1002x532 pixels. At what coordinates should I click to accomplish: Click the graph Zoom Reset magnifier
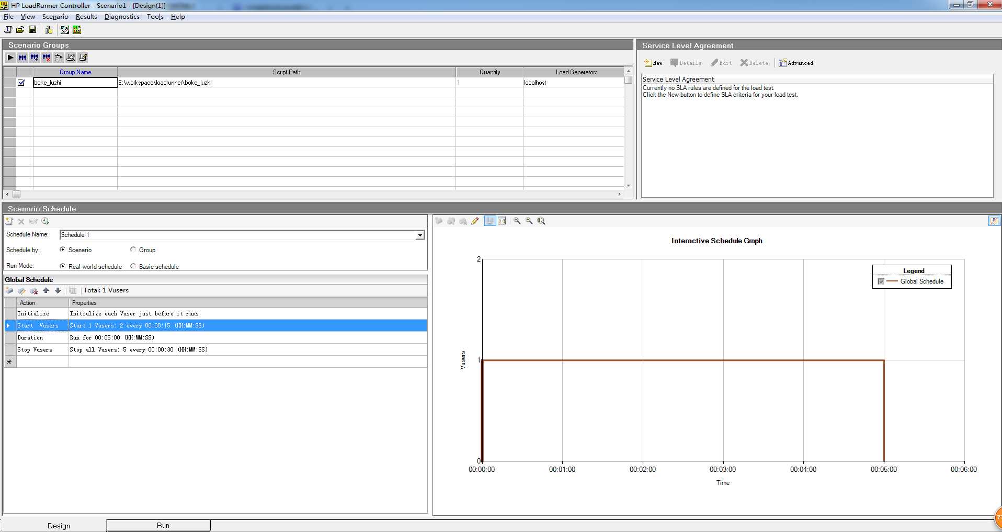point(541,221)
